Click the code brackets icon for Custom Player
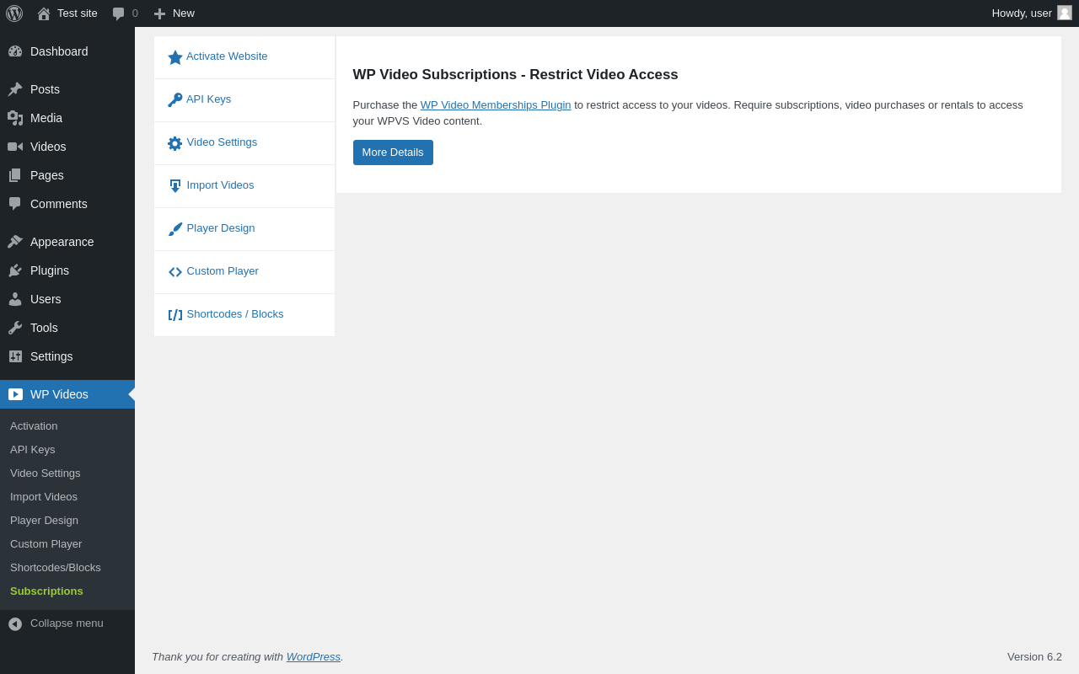The width and height of the screenshot is (1079, 674). tap(175, 272)
